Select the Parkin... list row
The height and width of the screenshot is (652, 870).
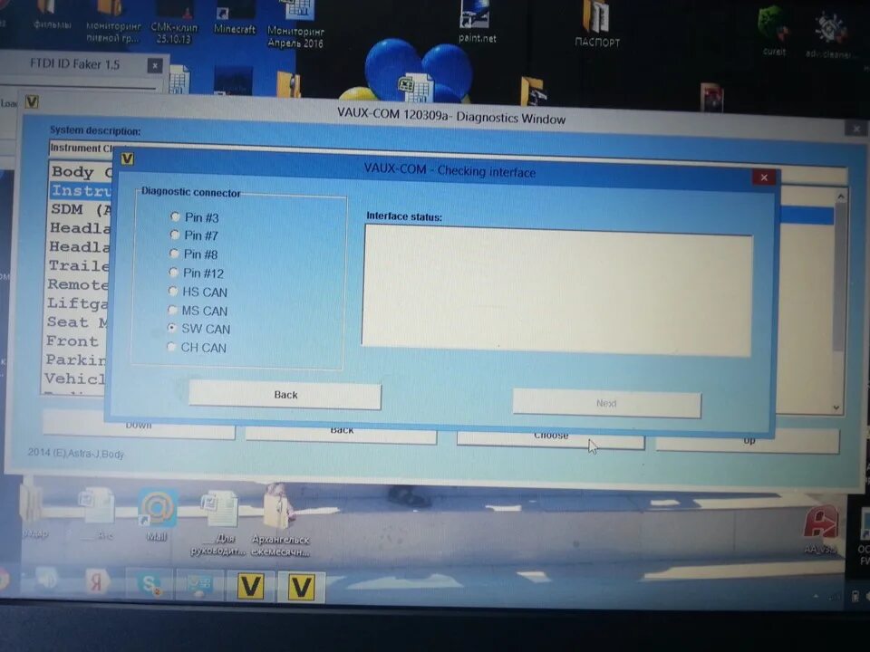[75, 360]
